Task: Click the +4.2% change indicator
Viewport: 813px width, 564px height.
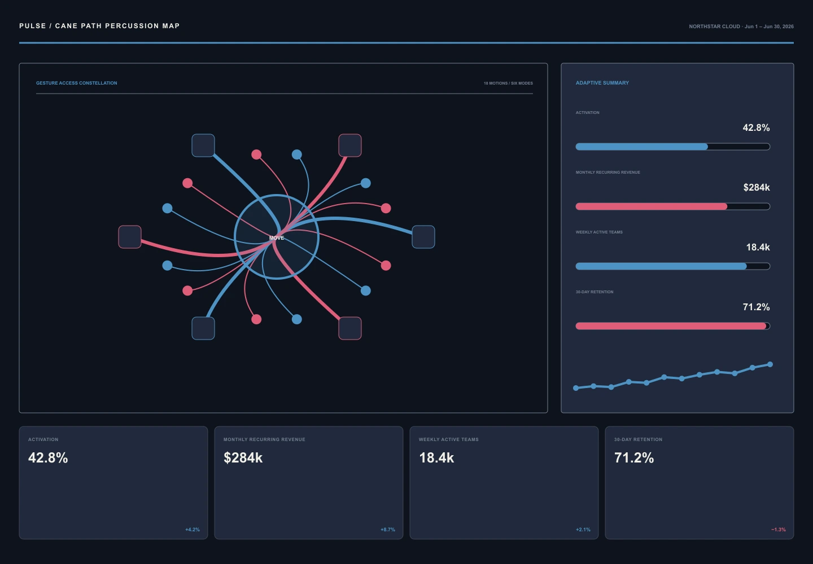Action: pyautogui.click(x=193, y=530)
